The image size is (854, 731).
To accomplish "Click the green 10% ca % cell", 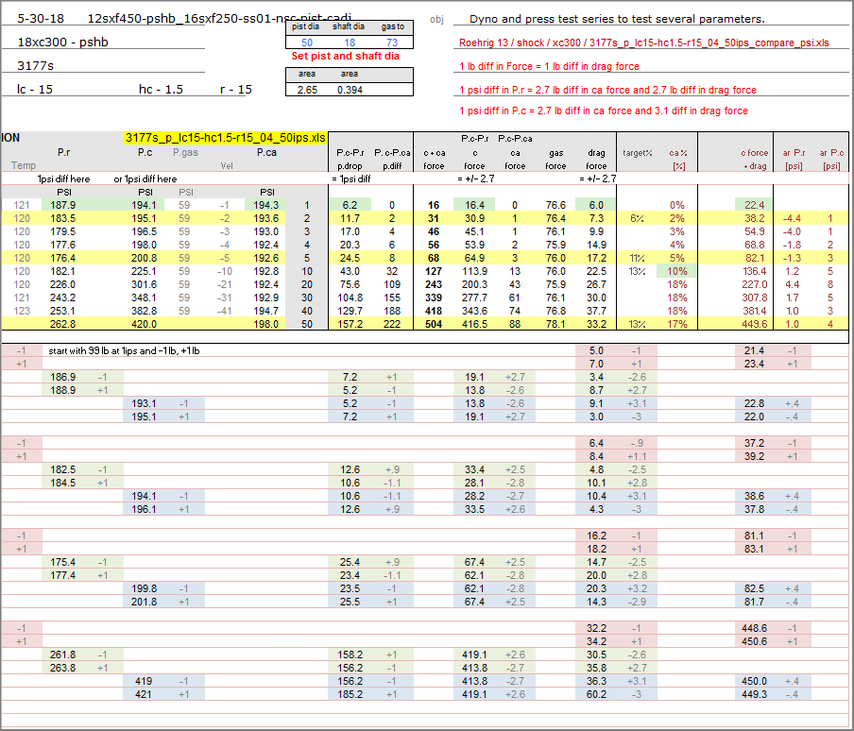I will 676,271.
